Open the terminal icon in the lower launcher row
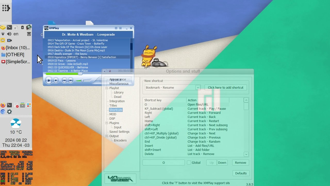This screenshot has height=186, width=330. click(x=9, y=105)
